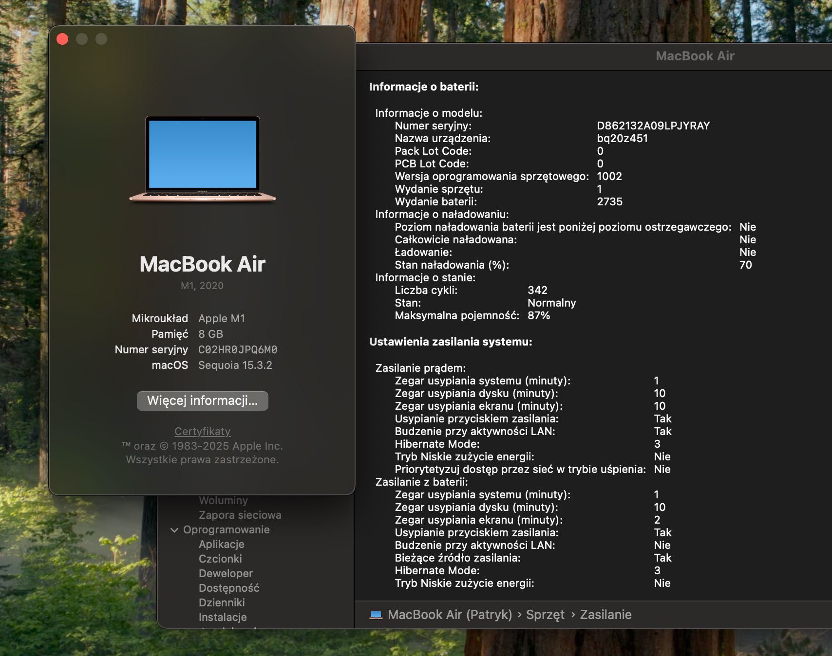The image size is (832, 656).
Task: Click the Zasilanie z baterii subheading
Action: click(421, 482)
